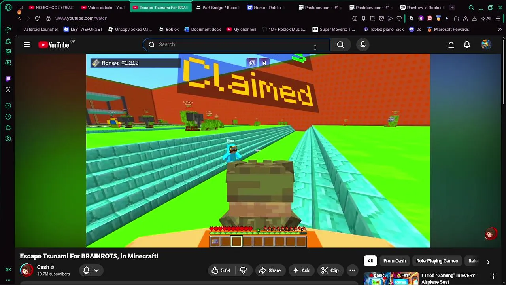Viewport: 506px width, 285px height.
Task: Reload the current page
Action: pos(37,18)
